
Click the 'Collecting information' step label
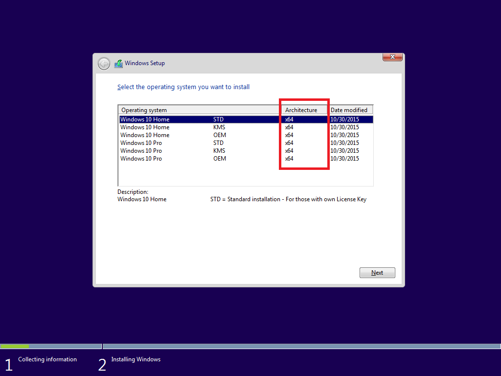click(x=47, y=359)
